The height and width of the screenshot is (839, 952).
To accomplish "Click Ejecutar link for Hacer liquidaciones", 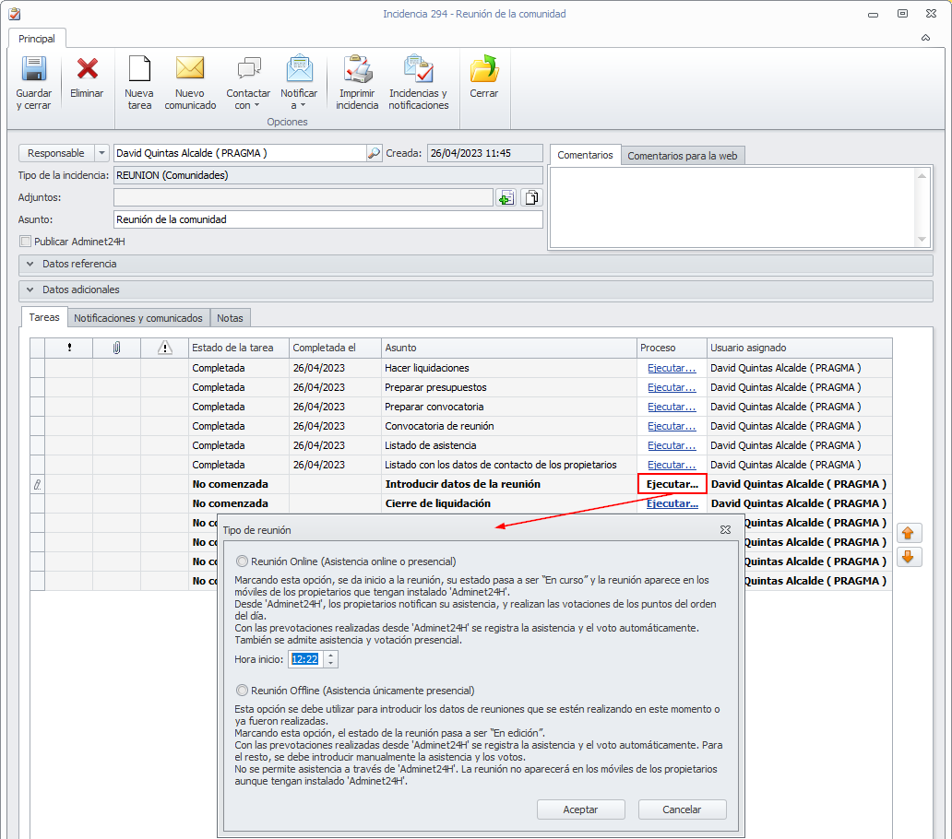I will point(672,368).
